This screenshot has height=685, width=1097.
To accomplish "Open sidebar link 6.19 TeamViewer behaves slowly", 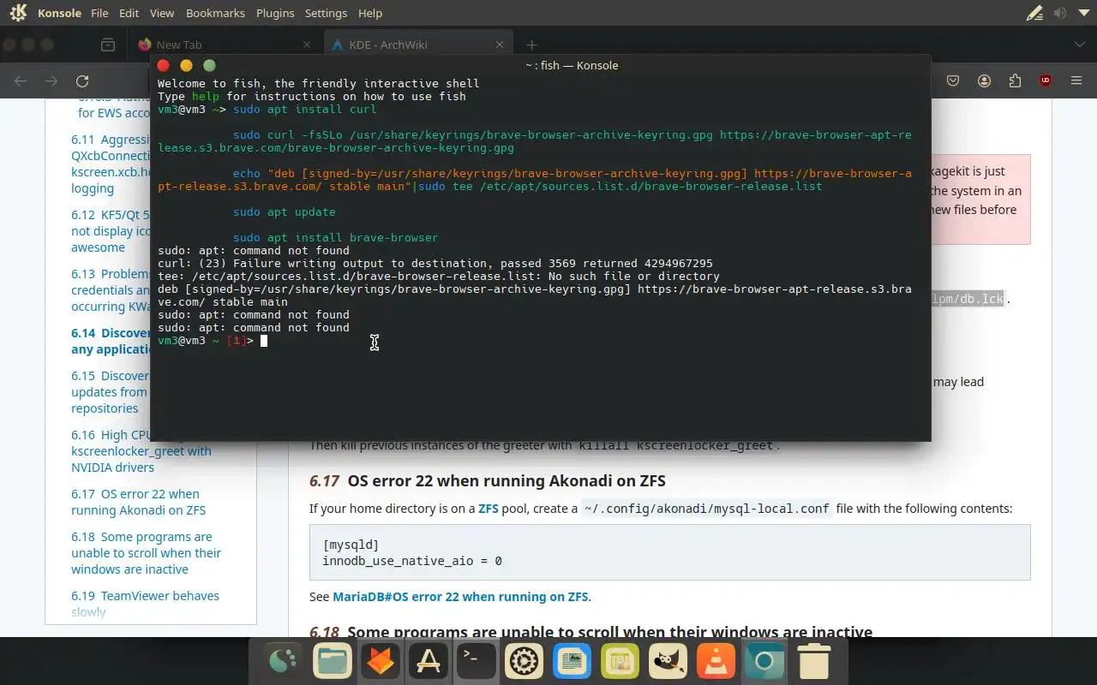I will 145,604.
